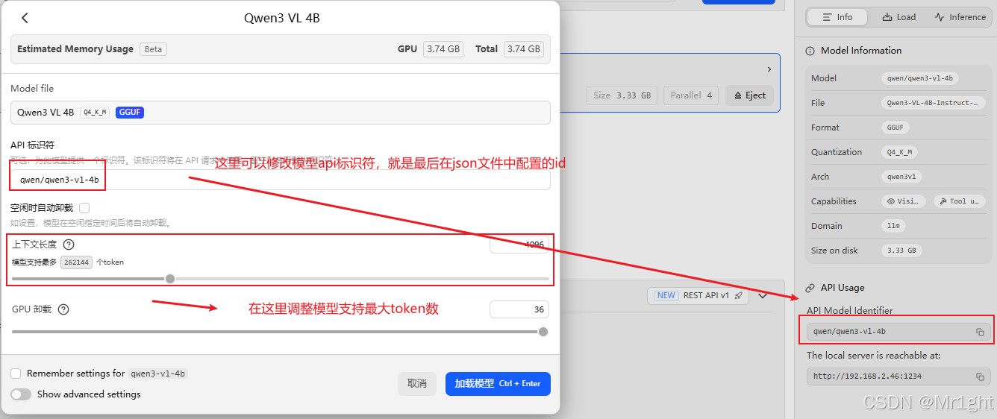Click the Parallel 4 badge
997x419 pixels.
coord(691,95)
